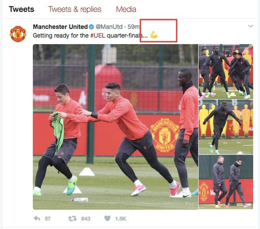The image size is (260, 229).
Task: Open the middle right photo of player kicking
Action: (226, 127)
